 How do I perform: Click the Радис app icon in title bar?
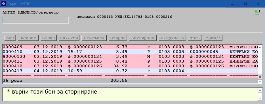[4, 4]
